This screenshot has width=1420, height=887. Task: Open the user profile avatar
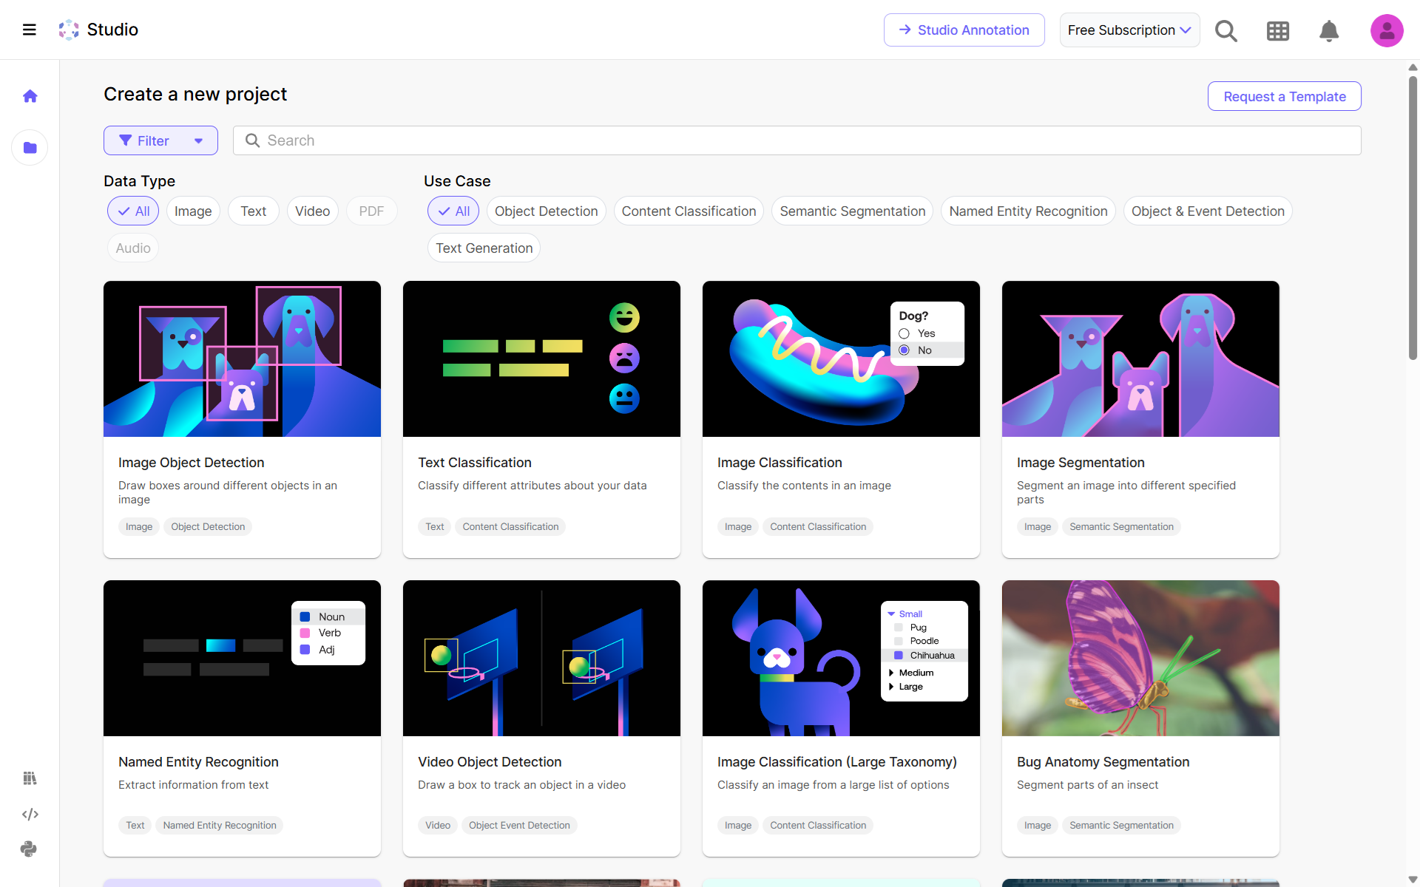coord(1386,30)
